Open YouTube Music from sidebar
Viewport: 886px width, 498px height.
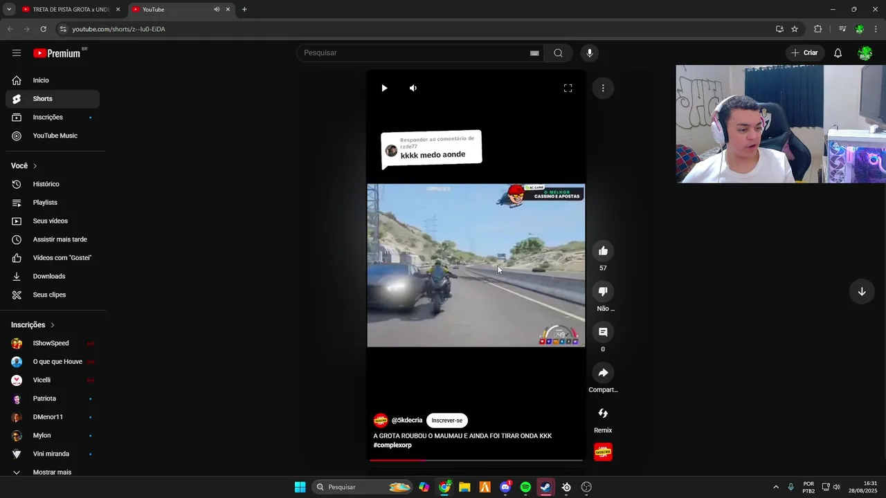coord(53,136)
